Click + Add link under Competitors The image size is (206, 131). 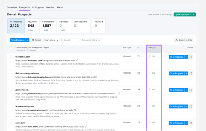pos(45,30)
